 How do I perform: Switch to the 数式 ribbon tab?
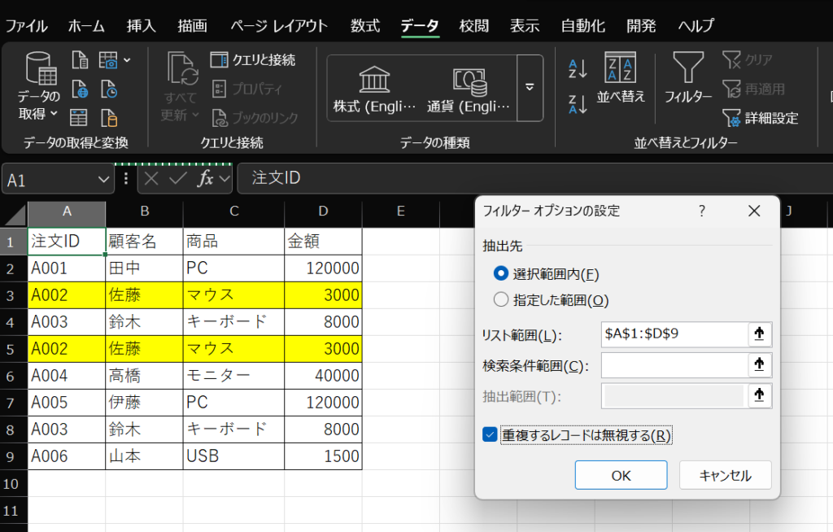click(365, 26)
